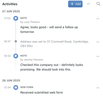Open the search magnifier icon
This screenshot has height=97, width=103.
(x=98, y=4)
